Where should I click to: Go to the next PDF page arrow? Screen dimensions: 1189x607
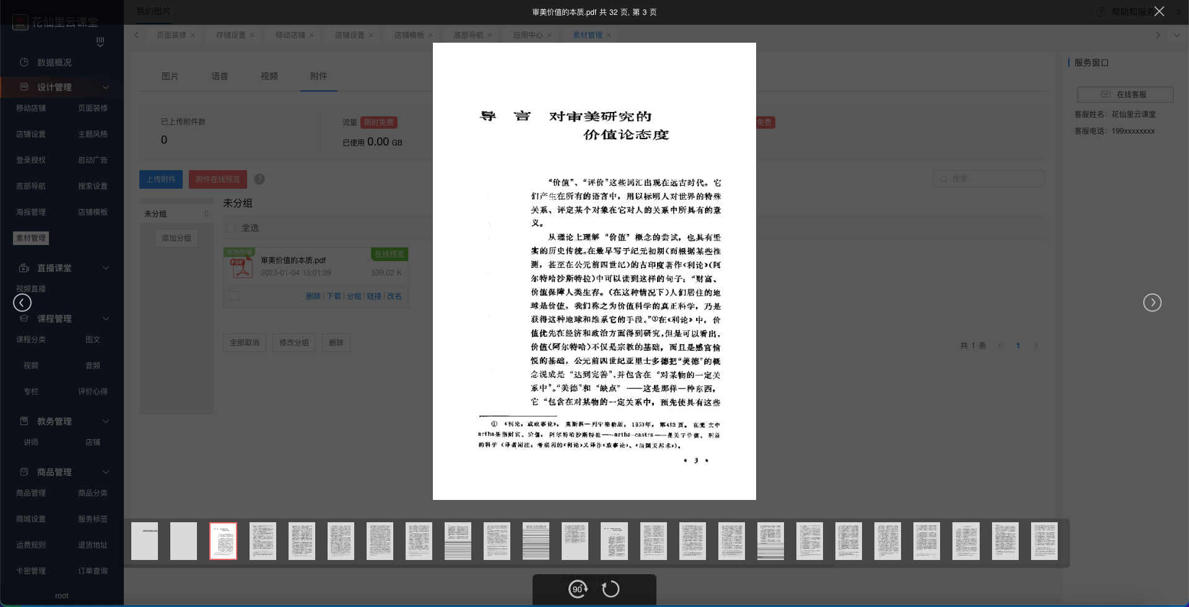(1152, 303)
